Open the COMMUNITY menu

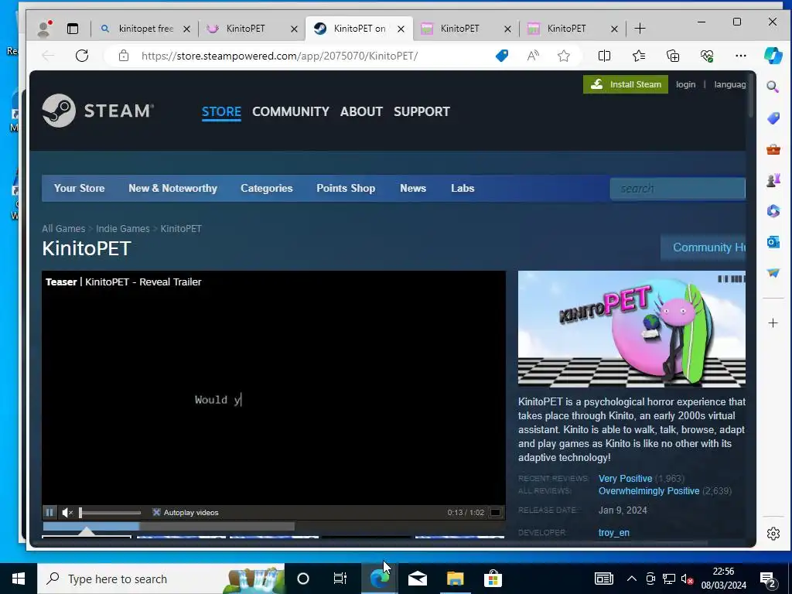[291, 111]
